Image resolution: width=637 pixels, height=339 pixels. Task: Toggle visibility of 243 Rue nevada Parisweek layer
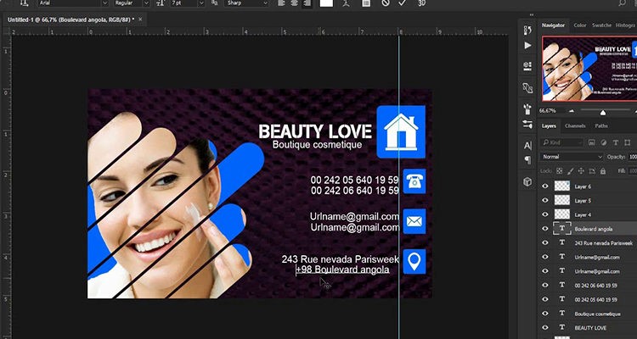(x=545, y=243)
